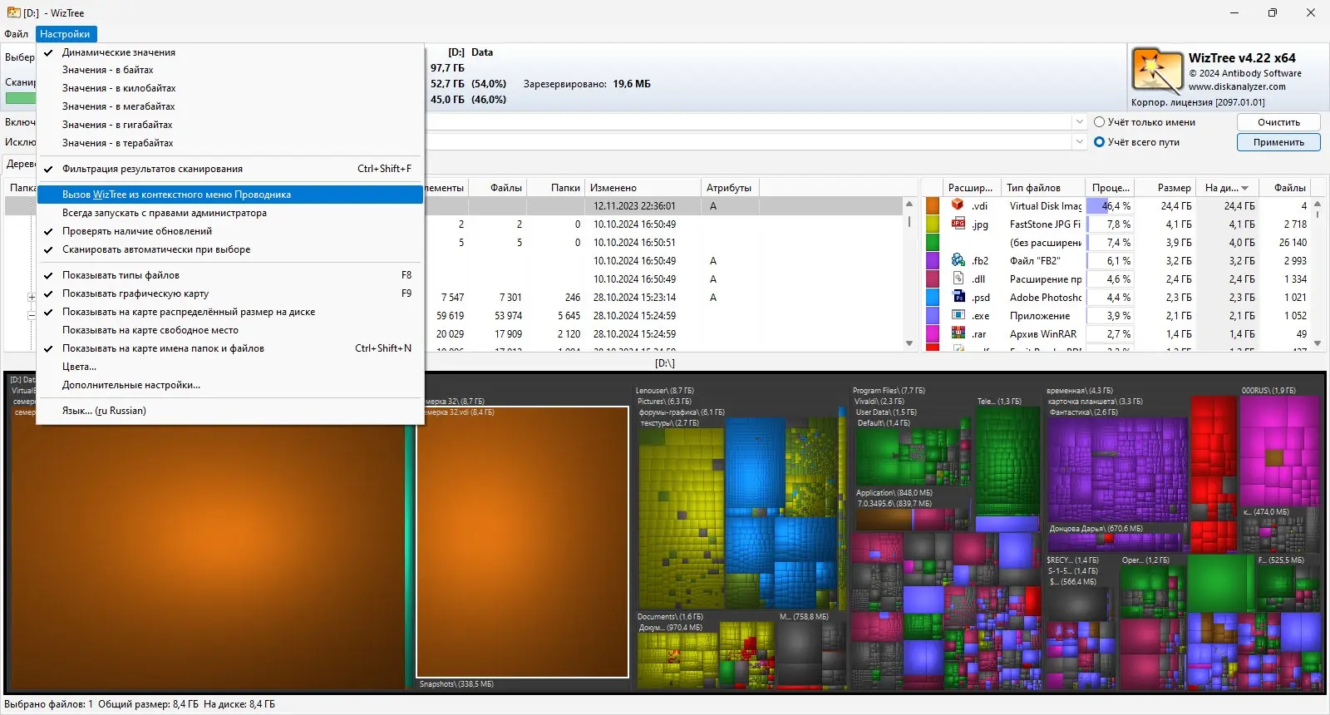Image resolution: width=1330 pixels, height=715 pixels.
Task: Click the Program Files\ (7,7 ГБ) treemap label
Action: point(889,391)
